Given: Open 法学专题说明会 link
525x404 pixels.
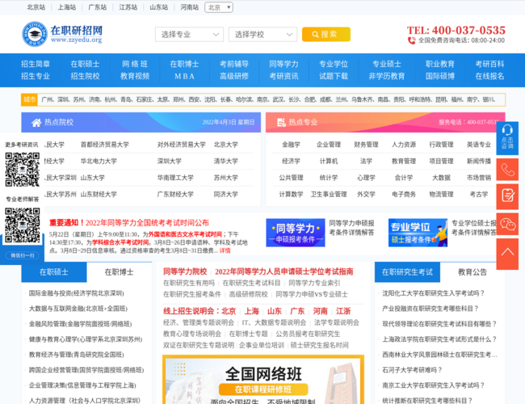Looking at the screenshot, I should coord(337,322).
